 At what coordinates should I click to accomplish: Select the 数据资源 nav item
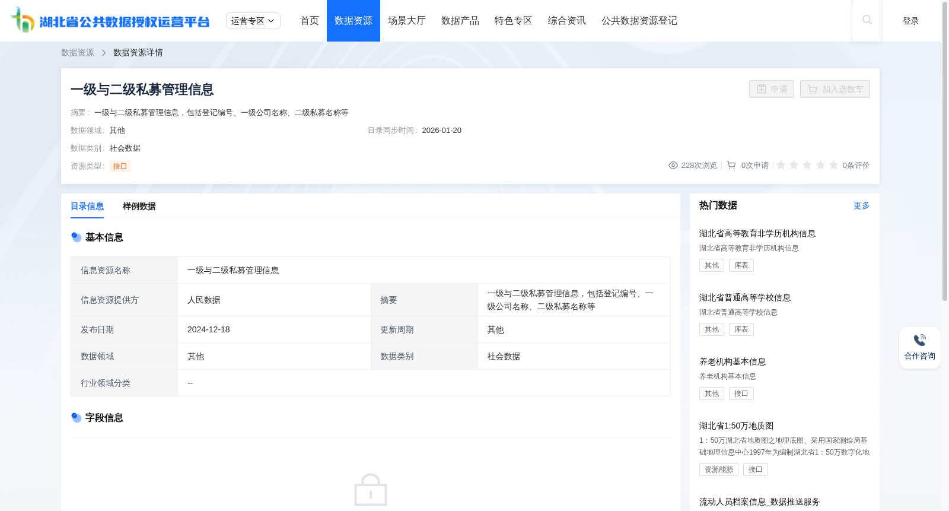point(354,21)
